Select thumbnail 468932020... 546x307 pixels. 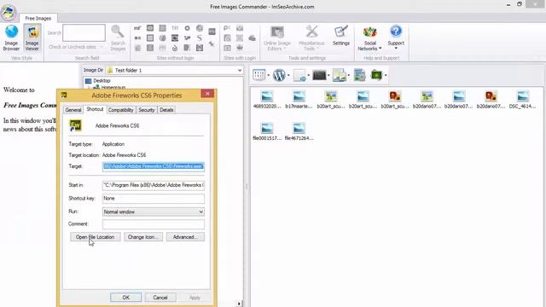point(267,99)
